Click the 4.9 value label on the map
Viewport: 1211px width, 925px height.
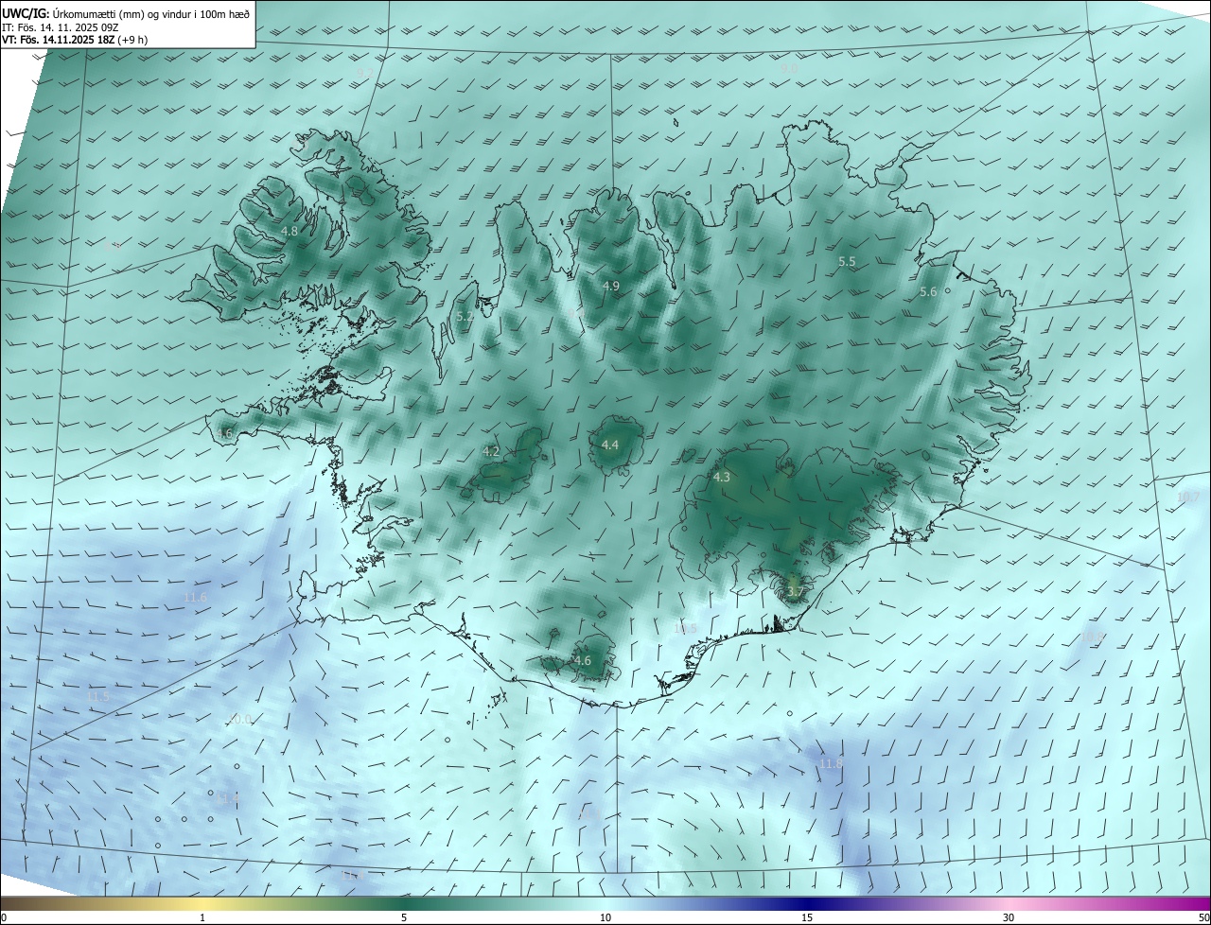(610, 286)
